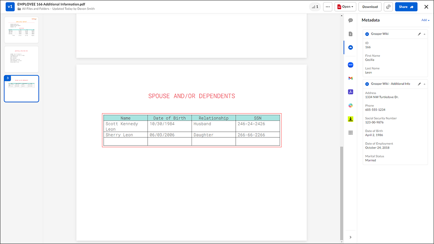Click the SSN value 123-00-9876

click(x=374, y=122)
